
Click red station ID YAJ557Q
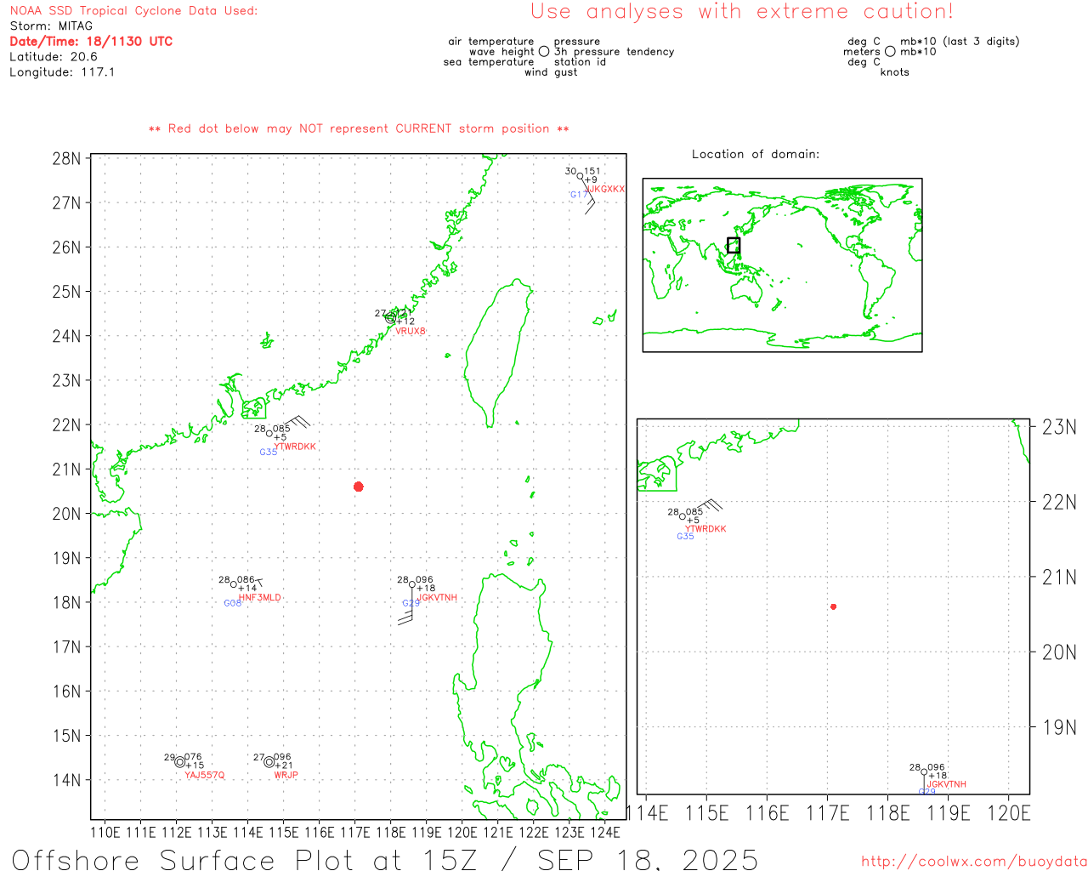pos(205,775)
